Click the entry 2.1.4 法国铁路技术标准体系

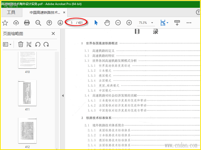point(109,145)
